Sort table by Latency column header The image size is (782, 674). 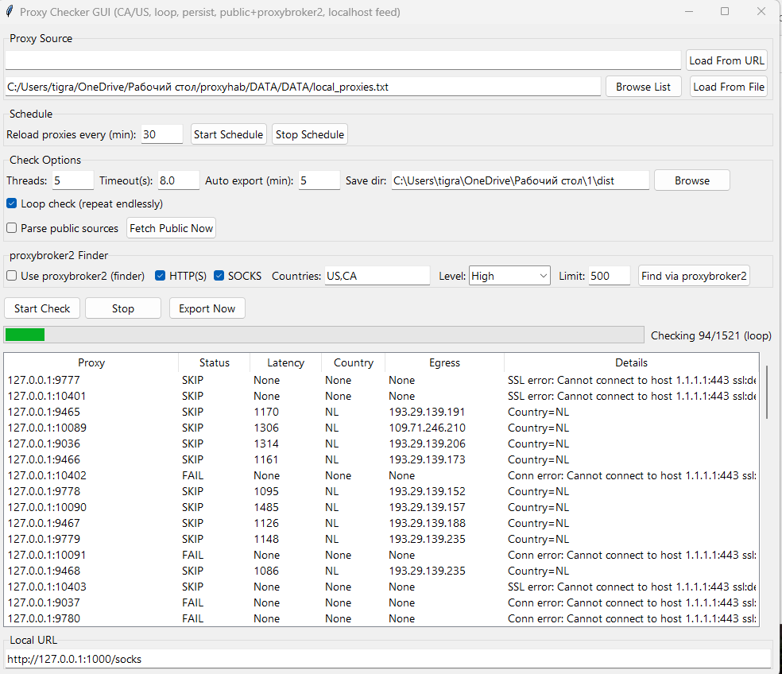285,362
